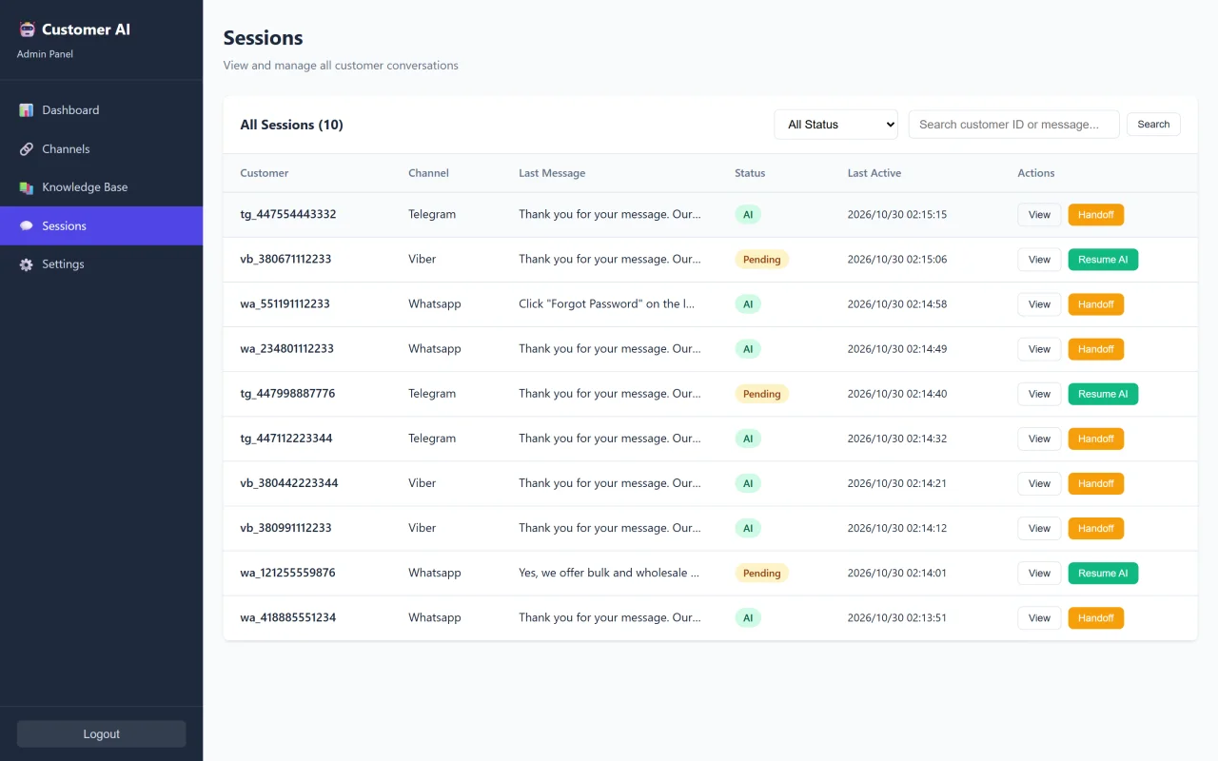This screenshot has width=1218, height=761.
Task: Click the timestamp 2026/10/30 02:13:51
Action: tap(897, 617)
